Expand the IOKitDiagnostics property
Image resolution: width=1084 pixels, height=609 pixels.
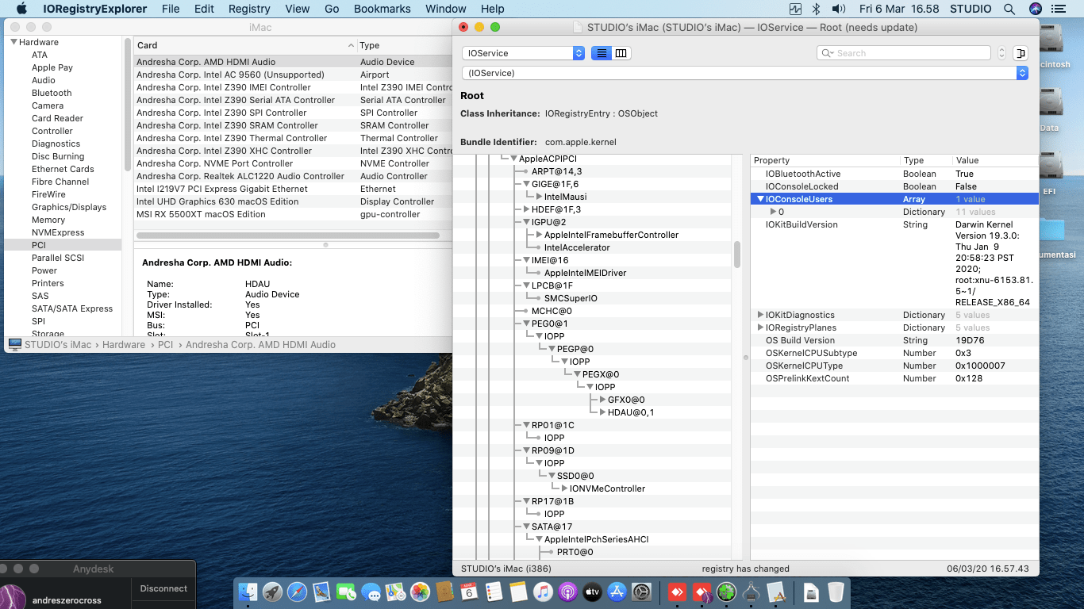761,315
